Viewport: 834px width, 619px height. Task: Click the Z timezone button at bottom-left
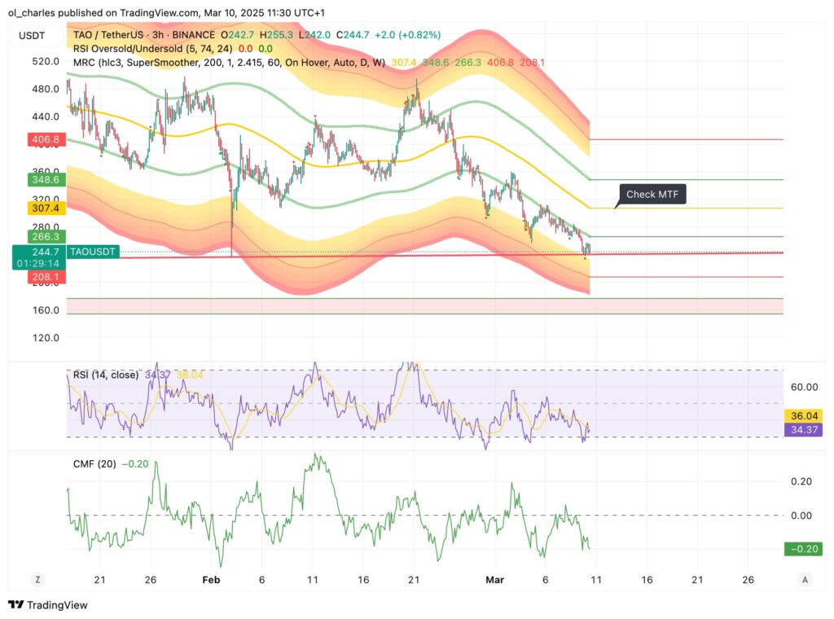click(x=37, y=579)
